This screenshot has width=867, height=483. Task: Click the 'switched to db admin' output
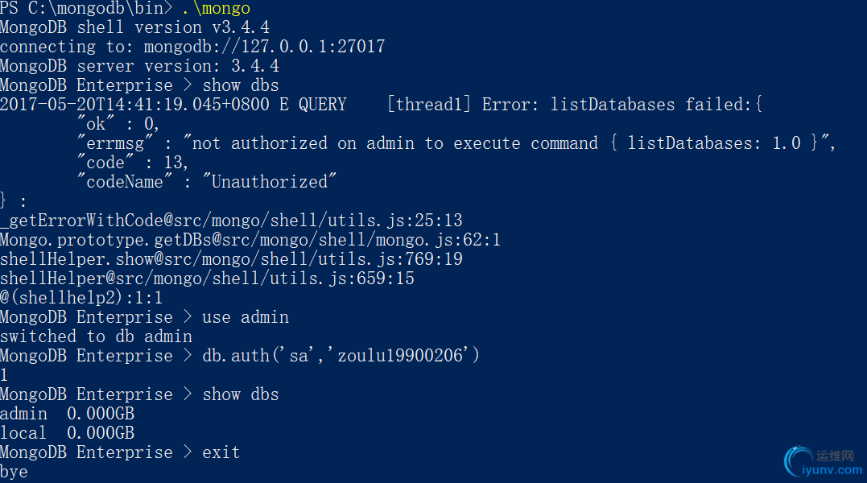(96, 336)
